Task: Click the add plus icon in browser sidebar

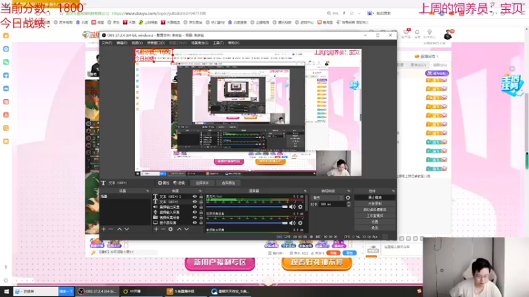Action: (6, 267)
